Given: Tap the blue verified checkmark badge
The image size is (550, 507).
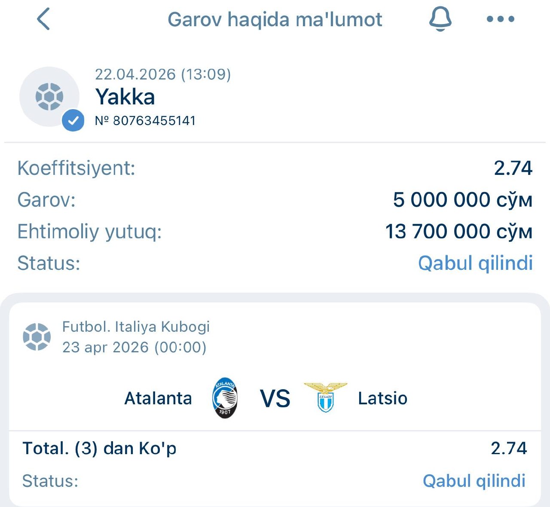Looking at the screenshot, I should 73,120.
